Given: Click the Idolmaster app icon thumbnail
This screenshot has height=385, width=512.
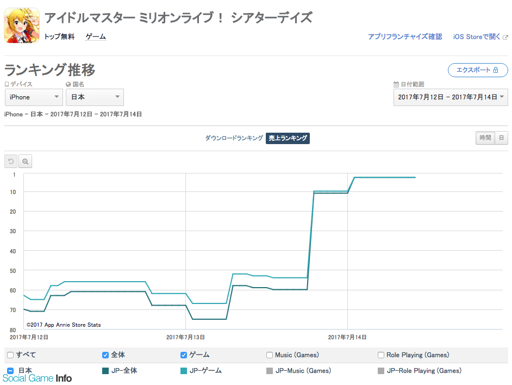Looking at the screenshot, I should pyautogui.click(x=22, y=26).
